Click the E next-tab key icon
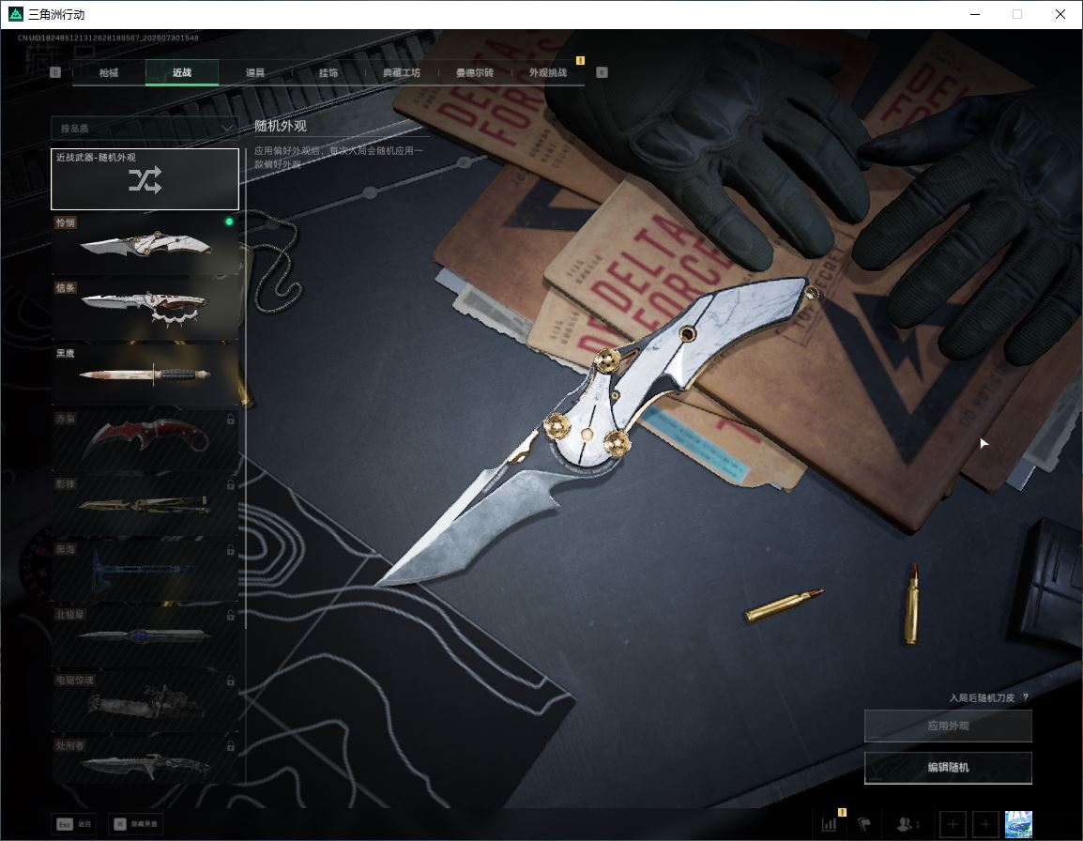Image resolution: width=1083 pixels, height=841 pixels. point(602,72)
